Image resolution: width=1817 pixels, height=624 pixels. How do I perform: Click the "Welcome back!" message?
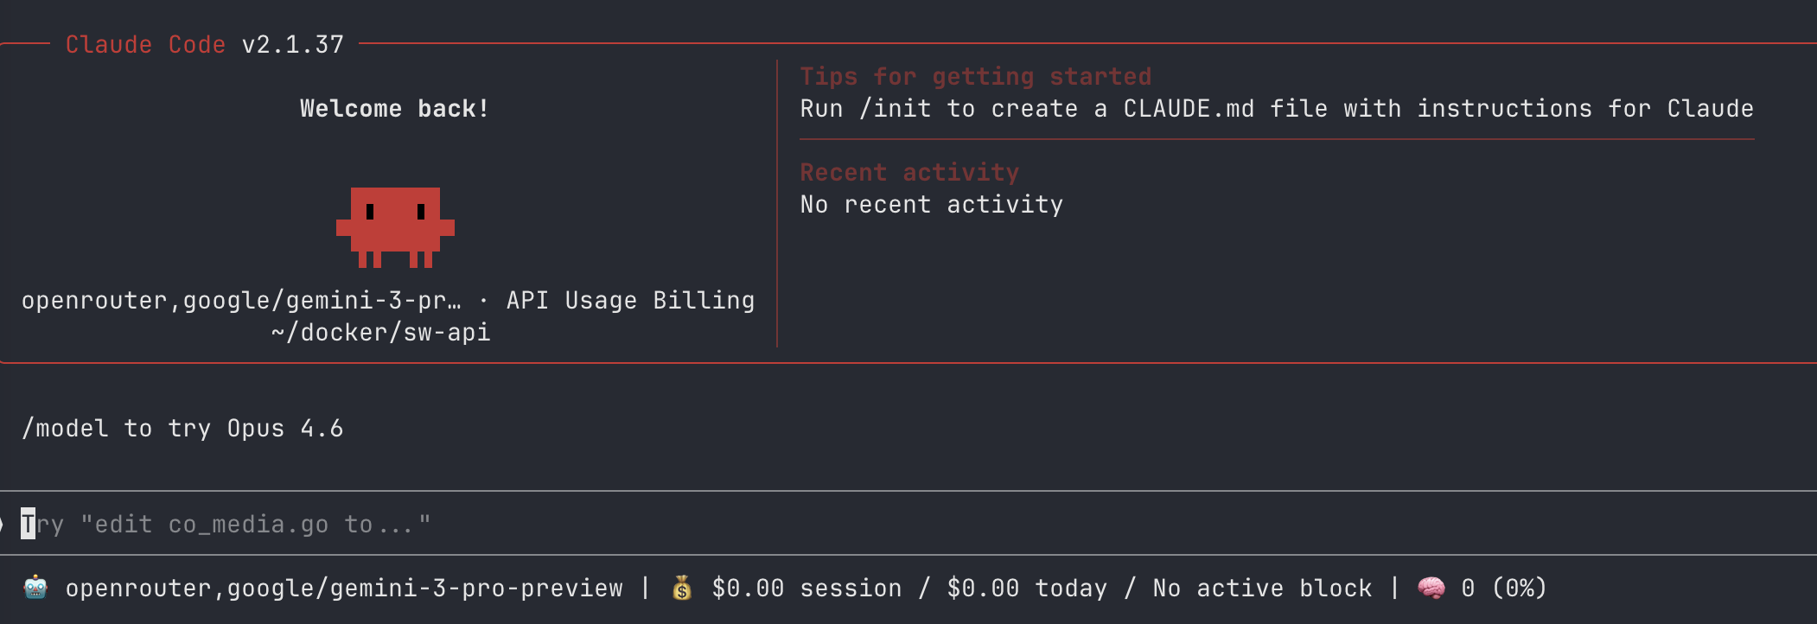pos(394,109)
